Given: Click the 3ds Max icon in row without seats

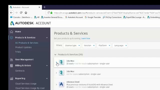Looking at the screenshot, I should pyautogui.click(x=61, y=73).
